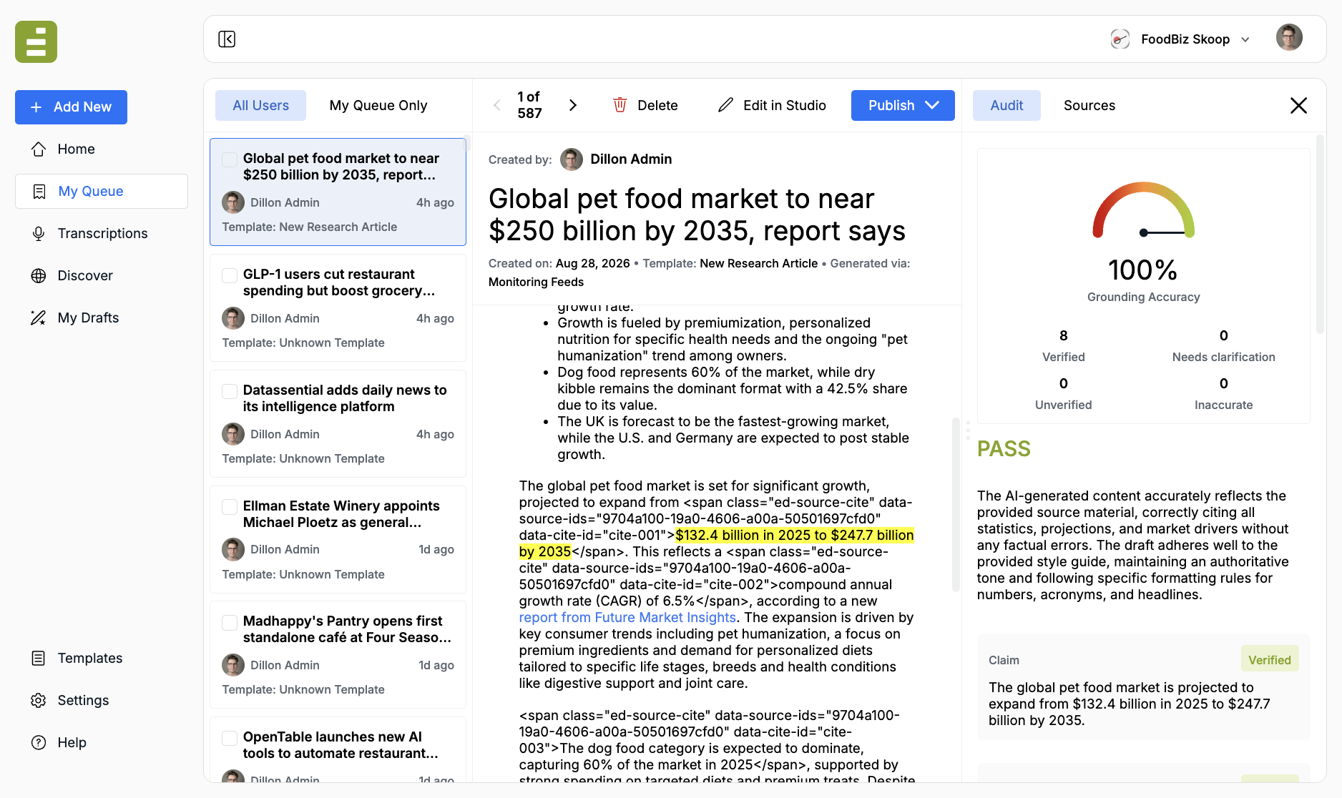Click the article content scrollbar
The image size is (1342, 798).
(956, 504)
